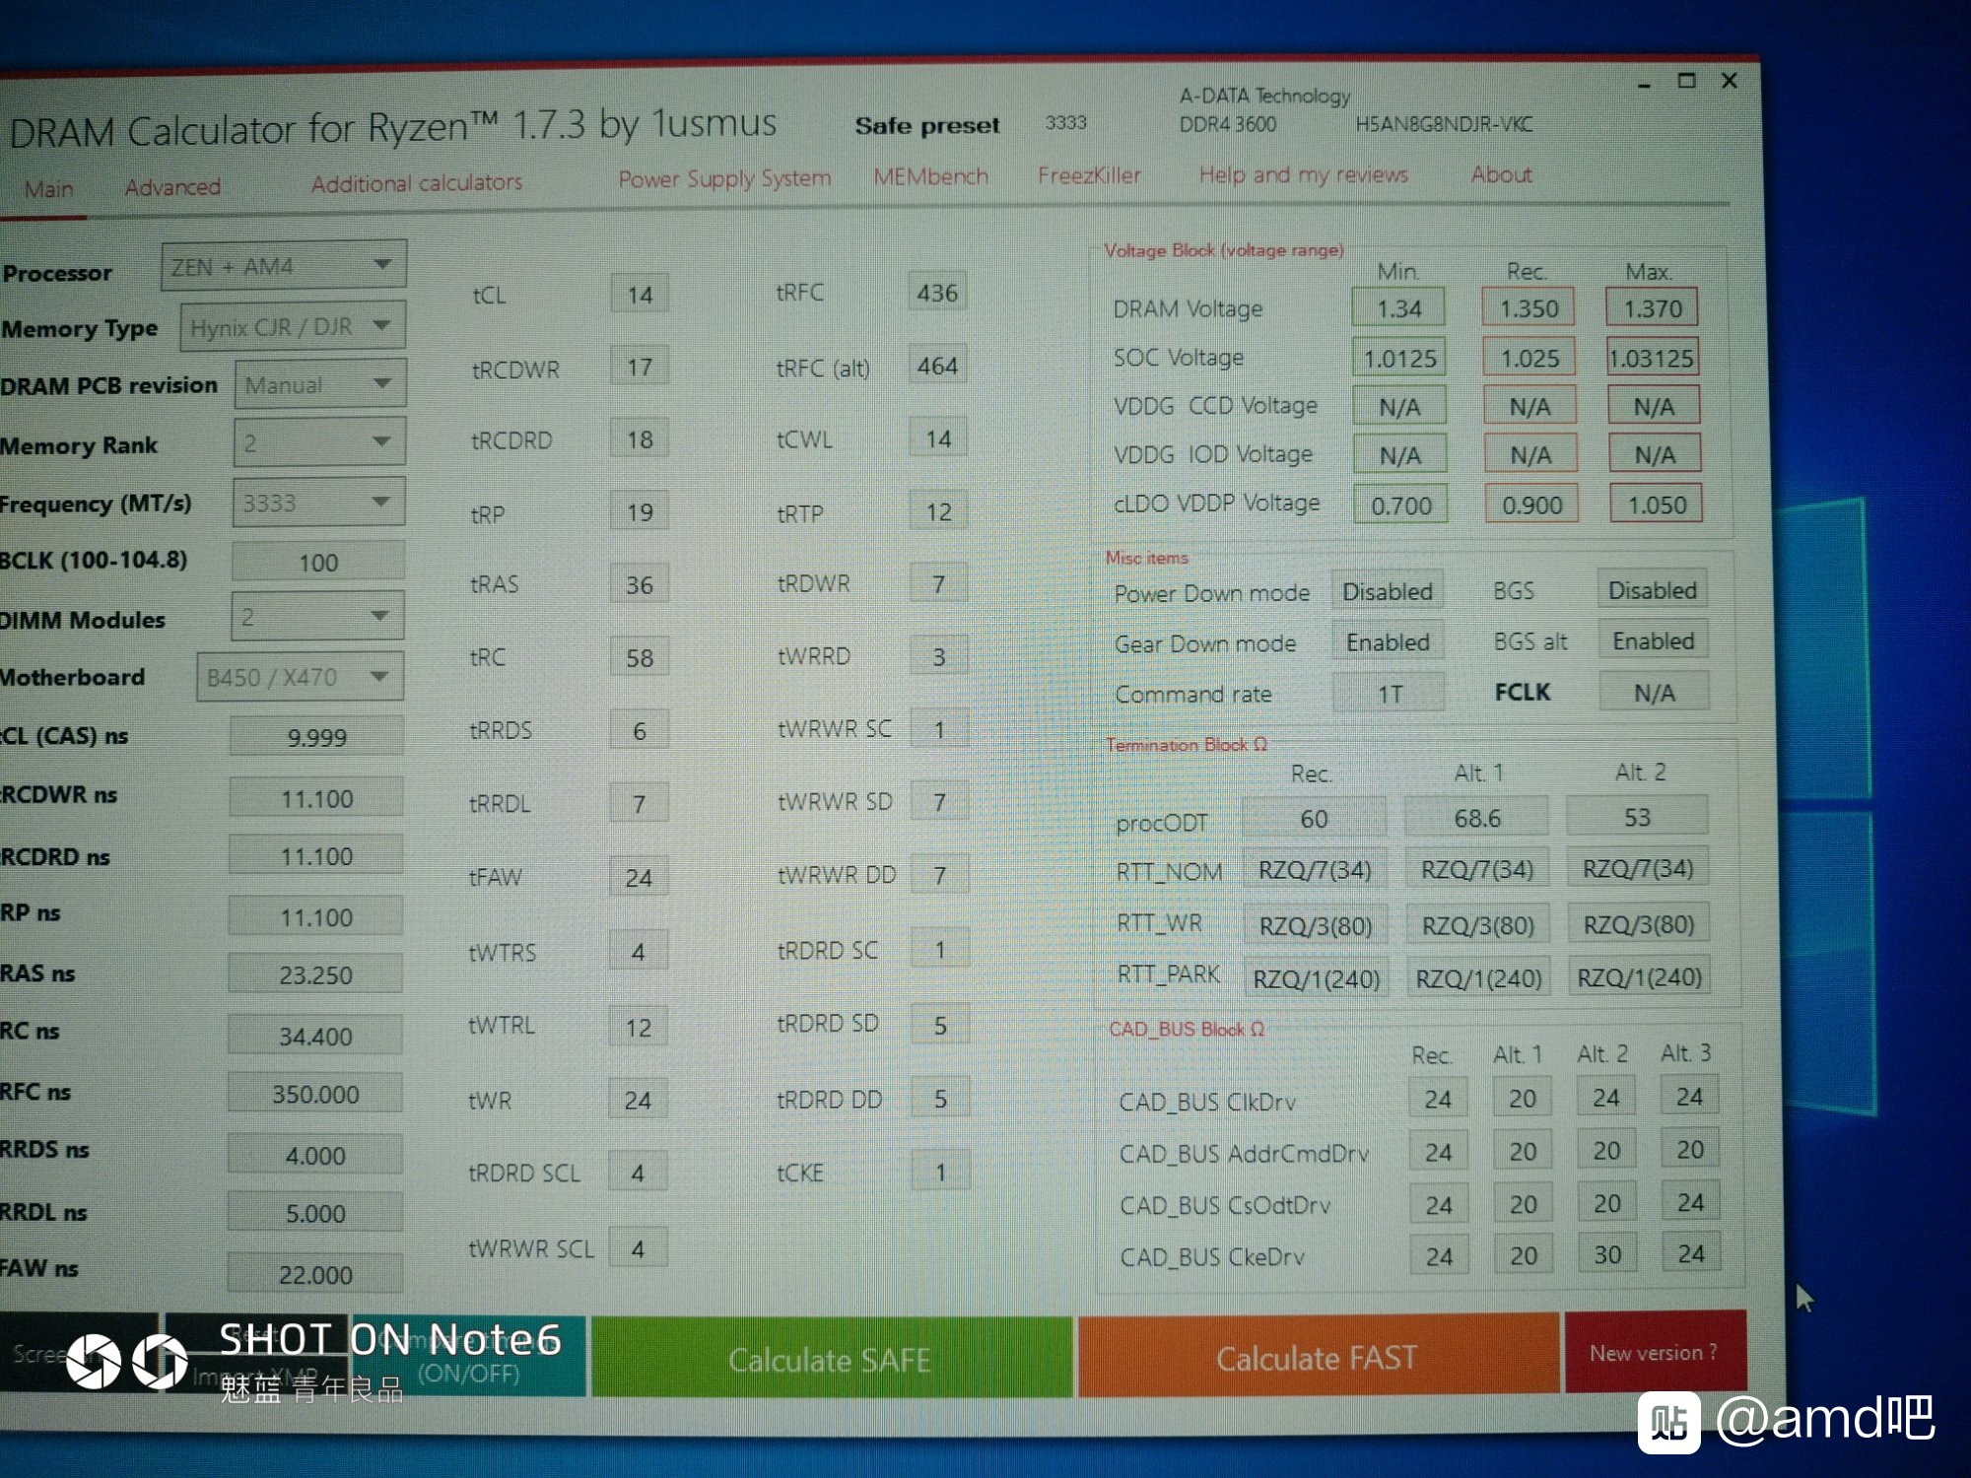Maximize the DRAM Calculator window
The image size is (1971, 1478).
(1687, 81)
